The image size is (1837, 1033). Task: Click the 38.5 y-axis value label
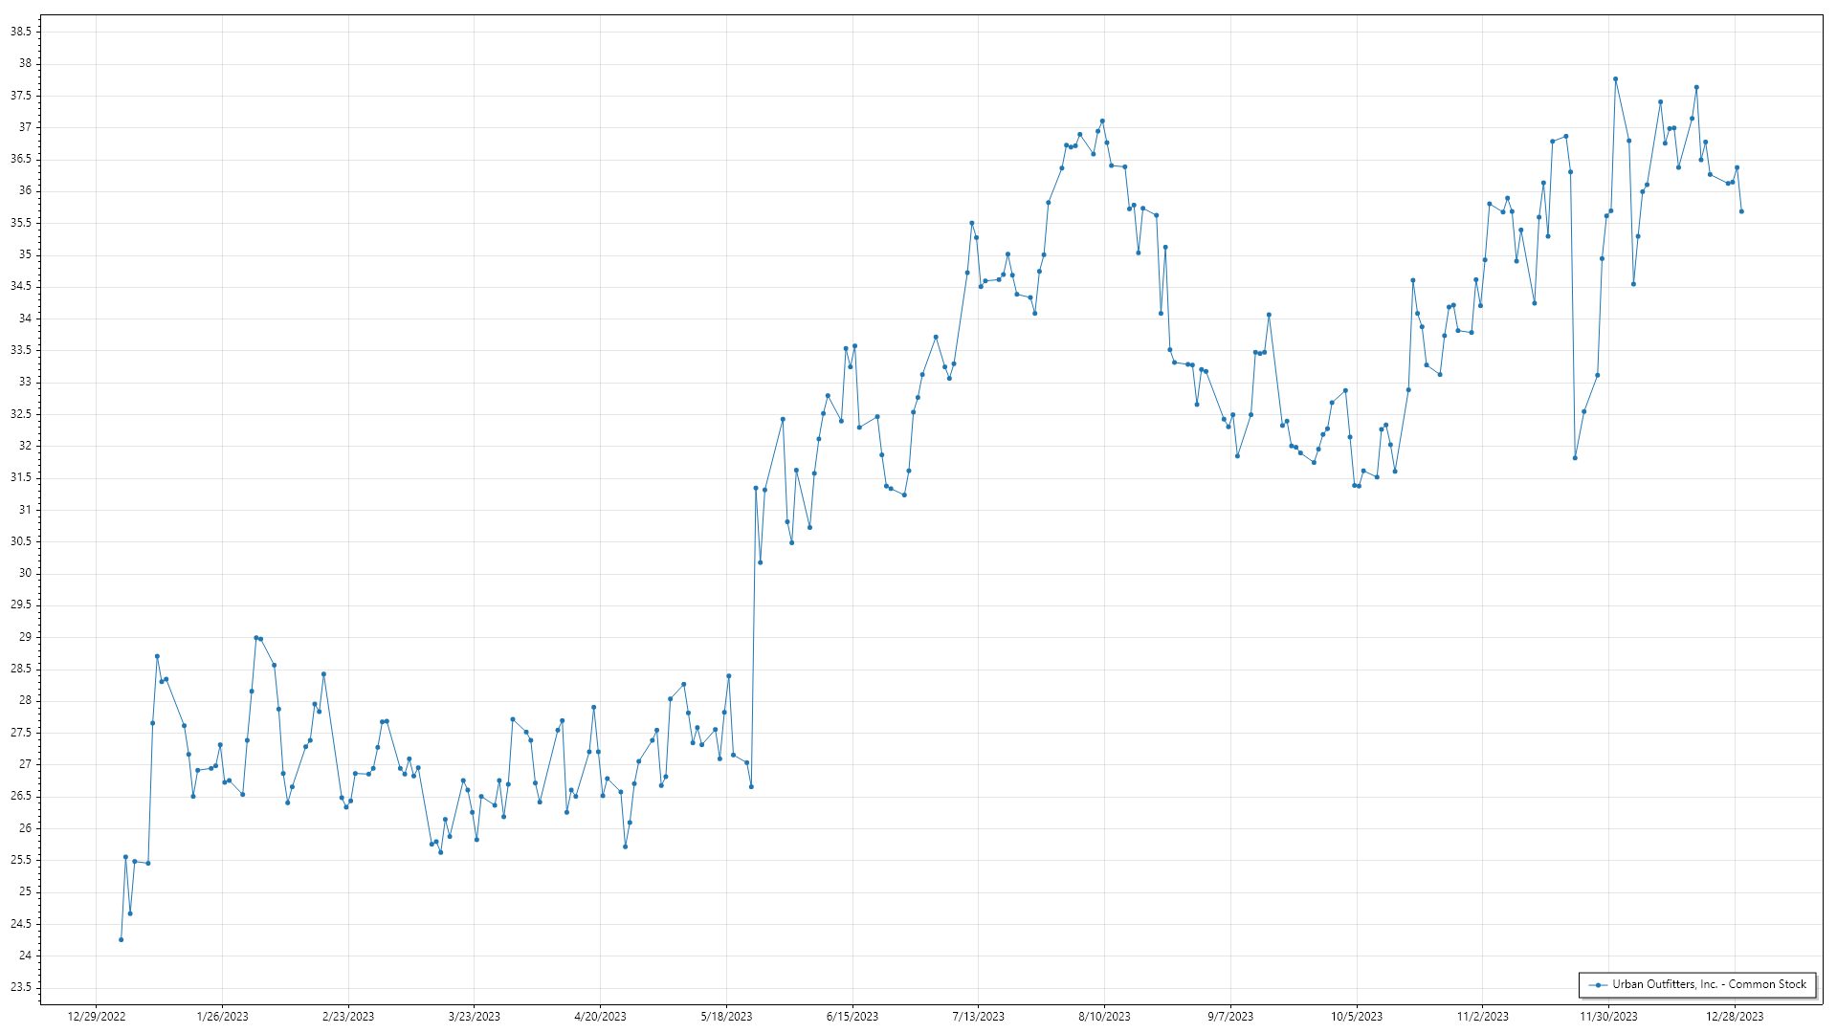pyautogui.click(x=20, y=32)
